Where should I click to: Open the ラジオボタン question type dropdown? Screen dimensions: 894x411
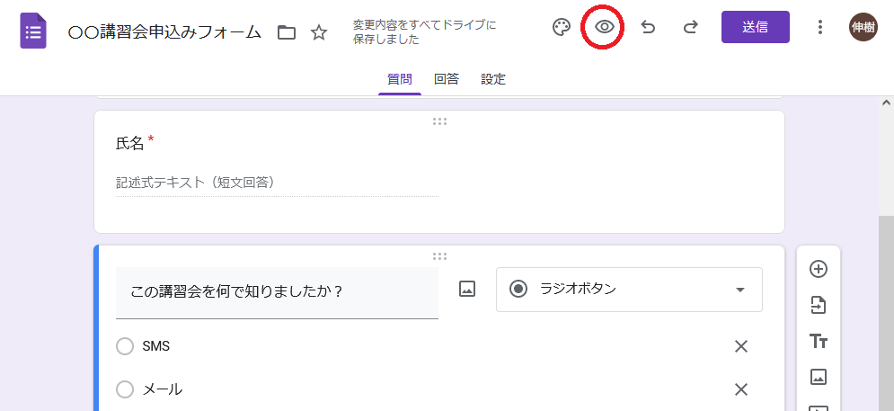(x=630, y=290)
